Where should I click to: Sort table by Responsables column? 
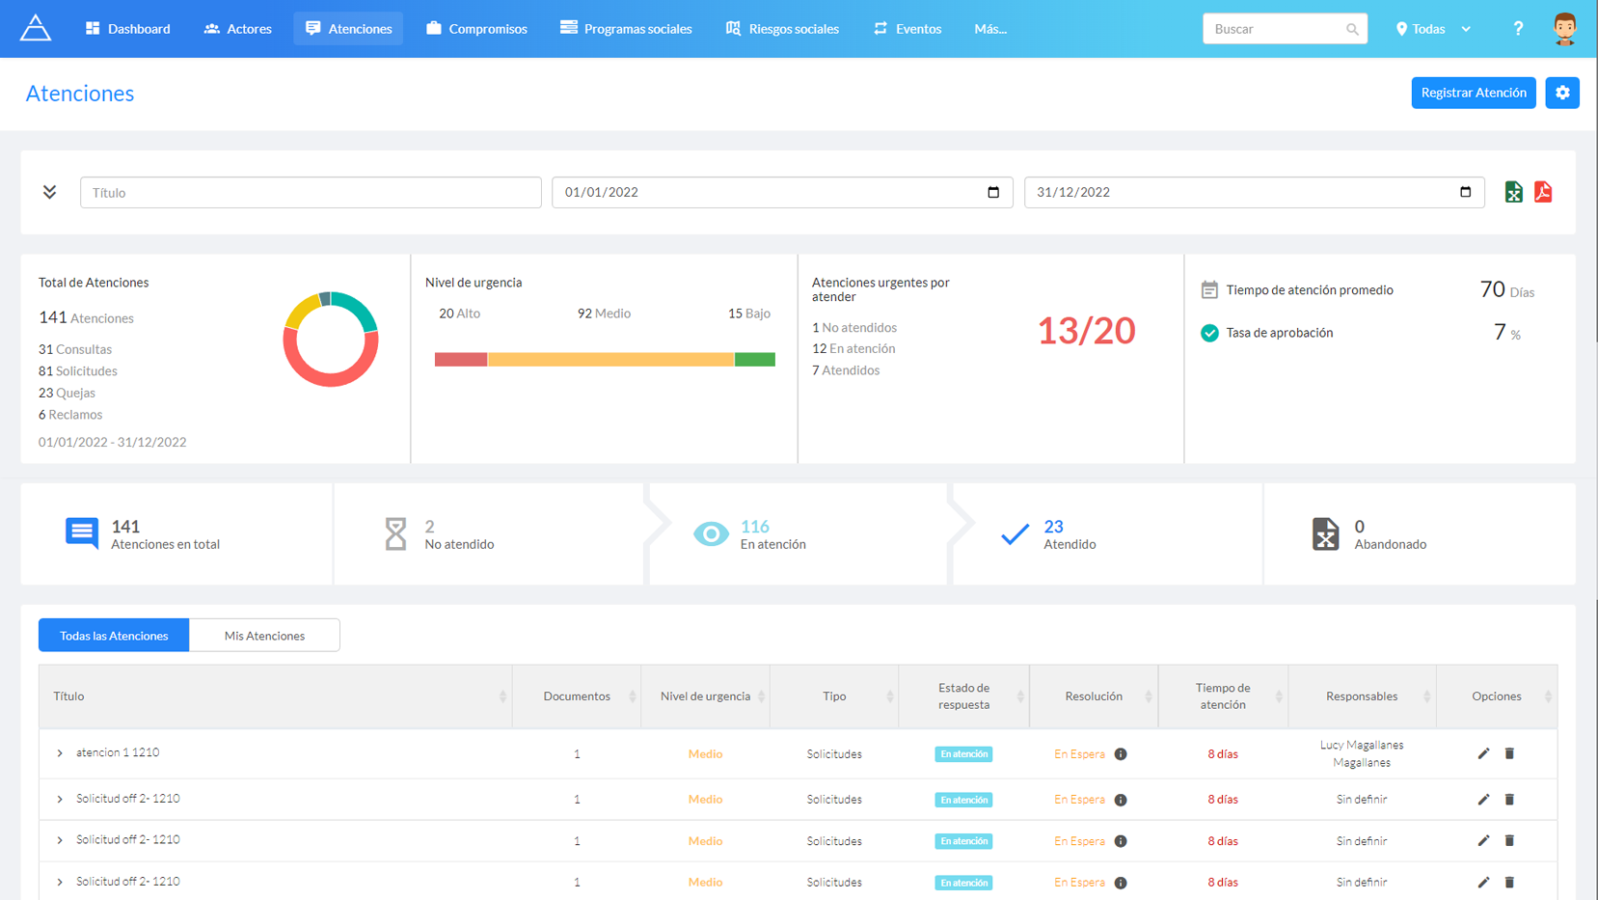1426,696
